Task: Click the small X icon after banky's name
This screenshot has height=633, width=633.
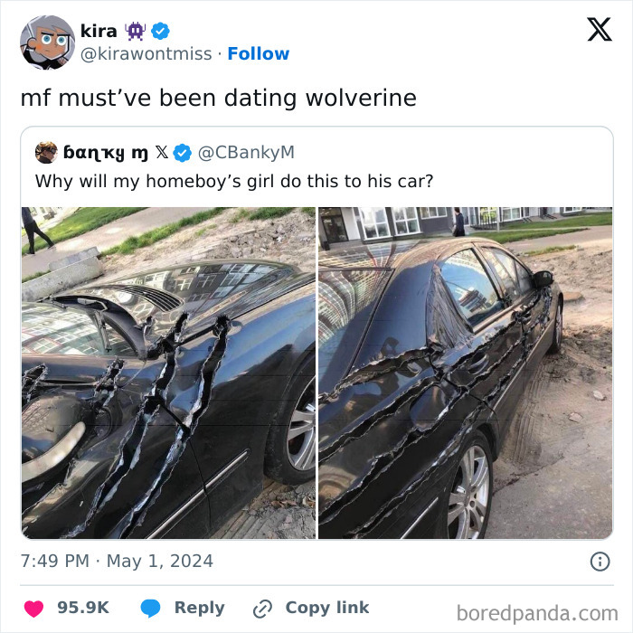Action: (x=162, y=153)
